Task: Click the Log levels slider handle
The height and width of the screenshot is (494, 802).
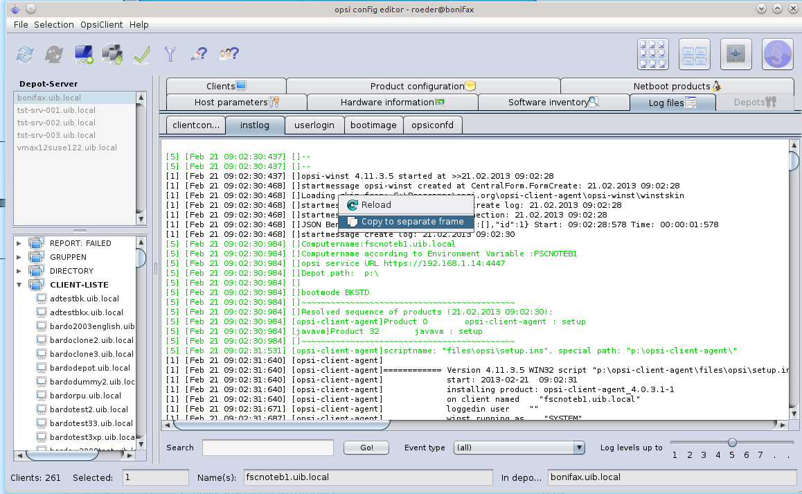Action: (732, 442)
